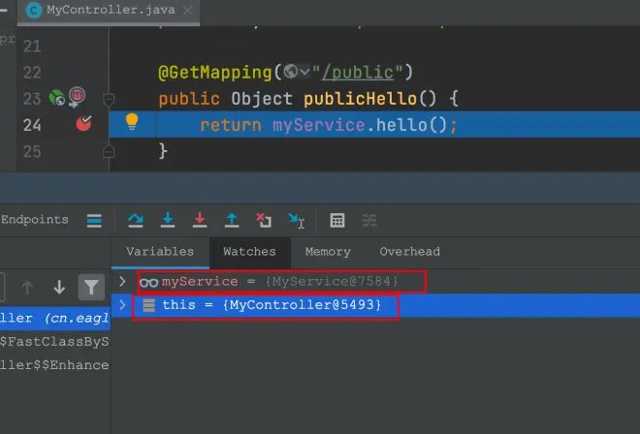This screenshot has width=640, height=434.
Task: Select the $FastClassByS stack frame
Action: (55, 341)
